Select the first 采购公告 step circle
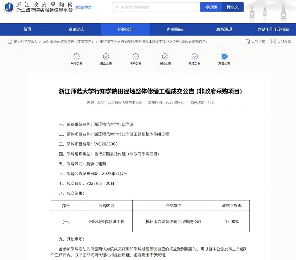Viewport: 296px width, 260px height. 76,56
